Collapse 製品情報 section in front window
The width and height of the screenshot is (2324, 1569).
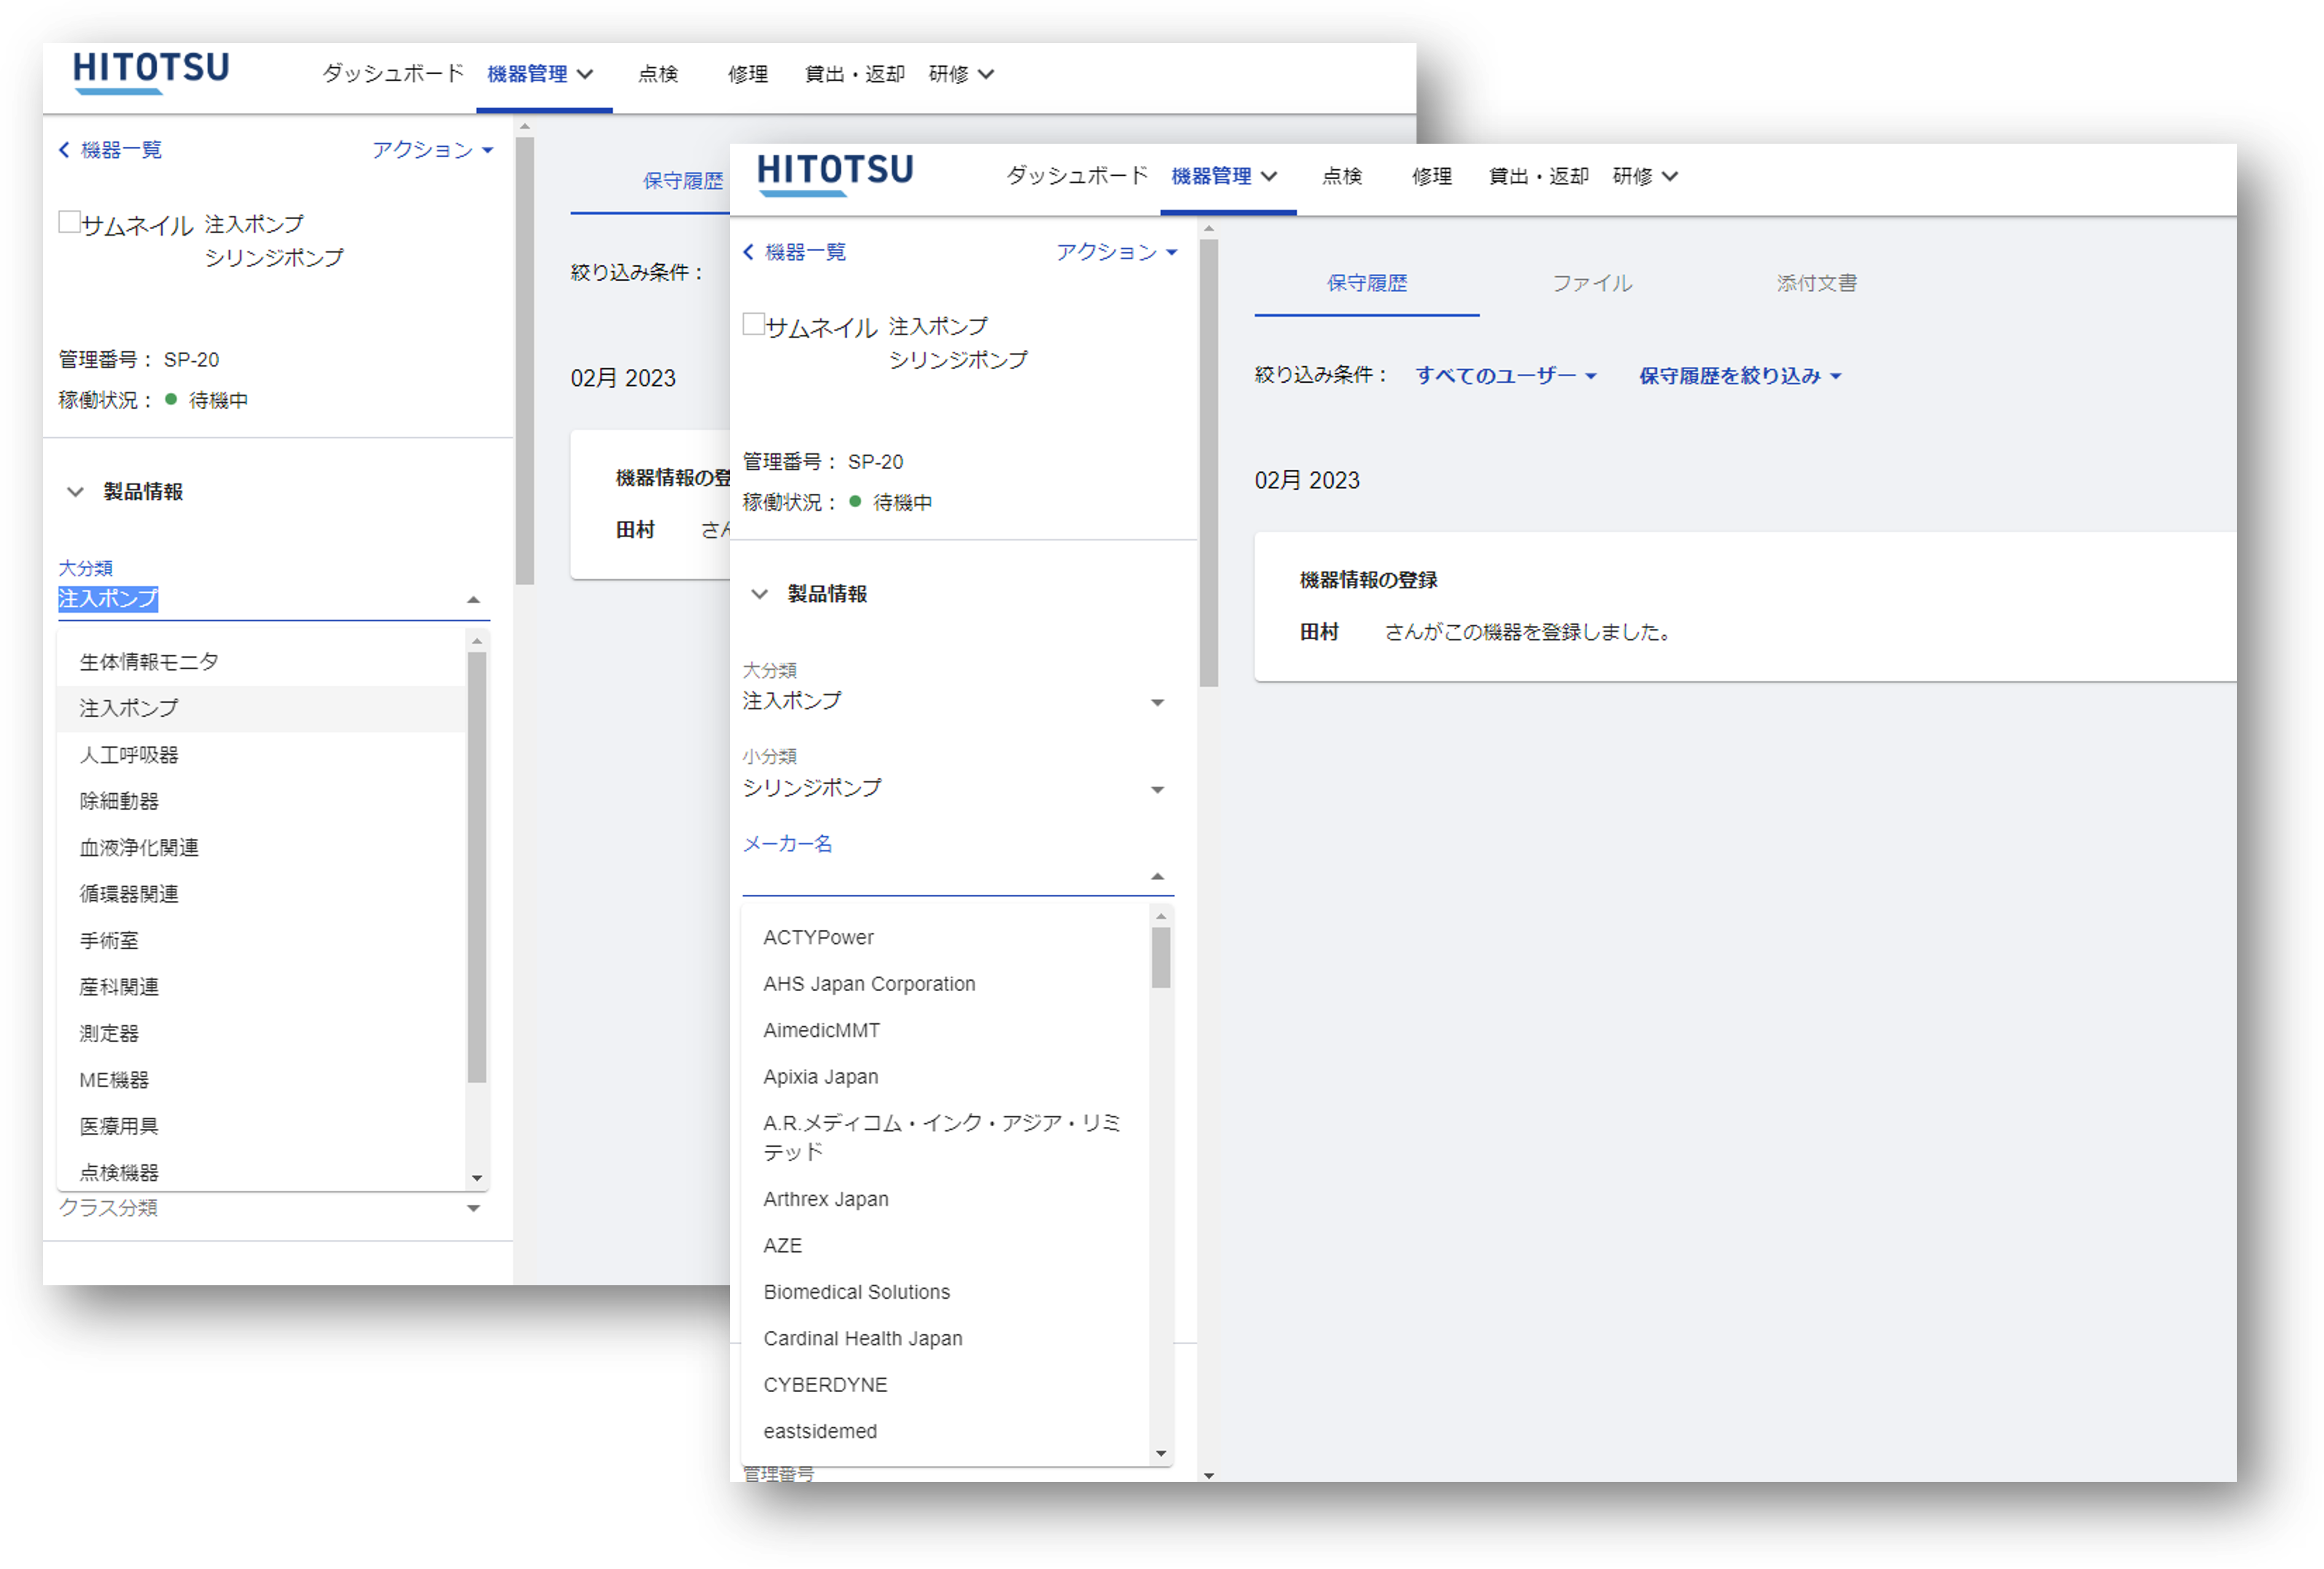(x=760, y=594)
